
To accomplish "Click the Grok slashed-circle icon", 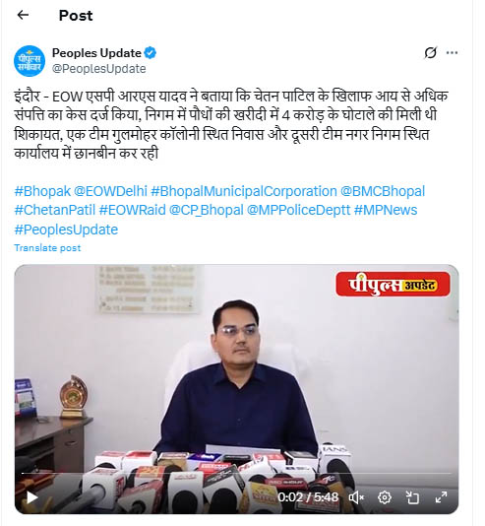I will point(431,52).
